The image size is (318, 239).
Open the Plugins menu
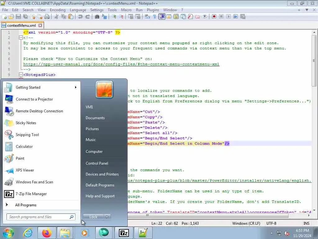tap(153, 10)
